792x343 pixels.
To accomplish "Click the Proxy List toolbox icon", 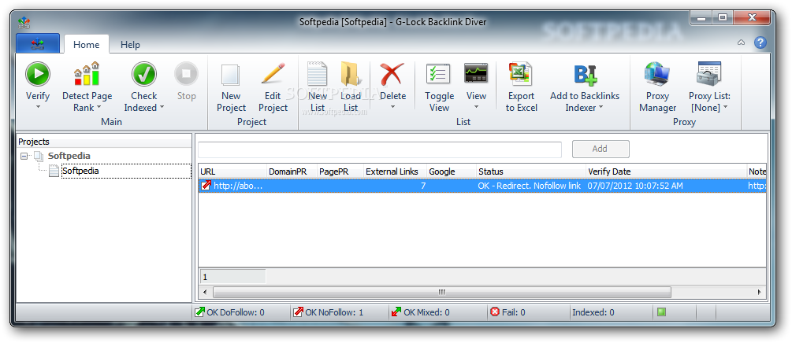I will pos(709,74).
